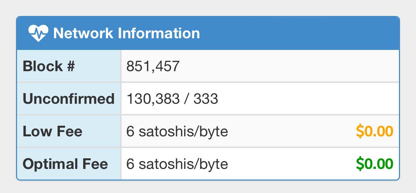
Task: Select the Unconfirmed row label
Action: click(69, 98)
